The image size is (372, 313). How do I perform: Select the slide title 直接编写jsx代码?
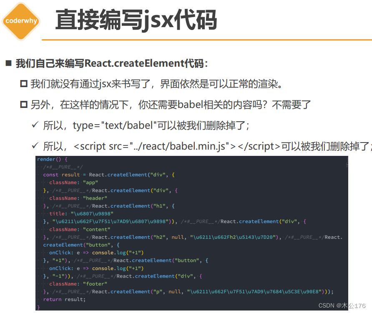136,20
